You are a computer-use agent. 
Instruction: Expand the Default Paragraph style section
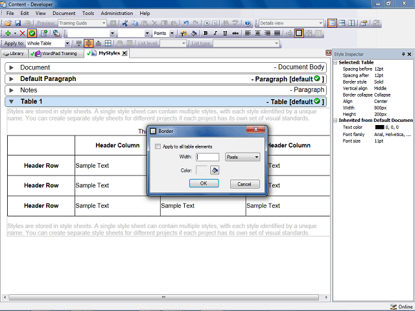click(12, 79)
